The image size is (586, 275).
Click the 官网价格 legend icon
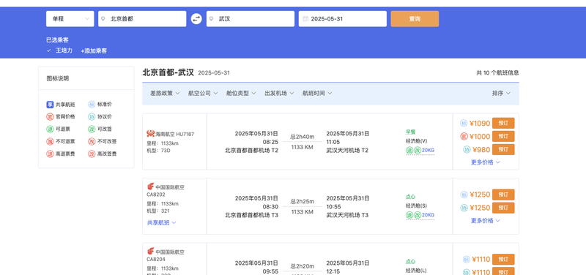tap(50, 117)
